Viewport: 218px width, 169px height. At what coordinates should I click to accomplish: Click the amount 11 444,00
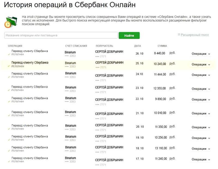tap(160, 75)
